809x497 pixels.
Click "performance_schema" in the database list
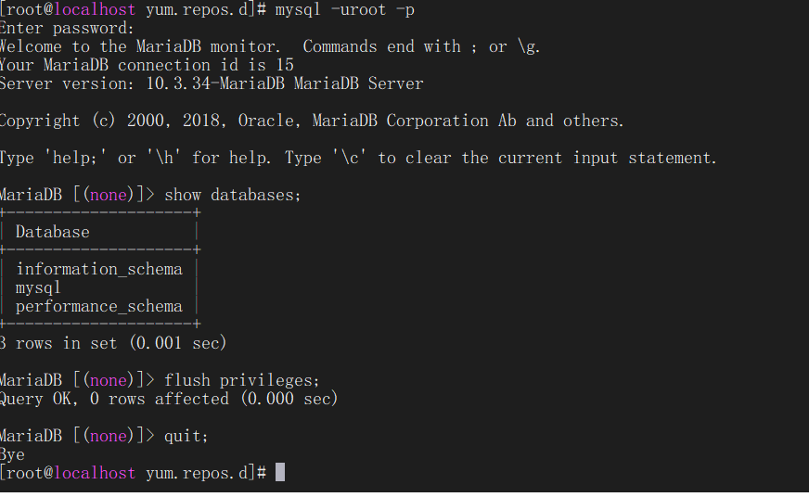coord(99,306)
